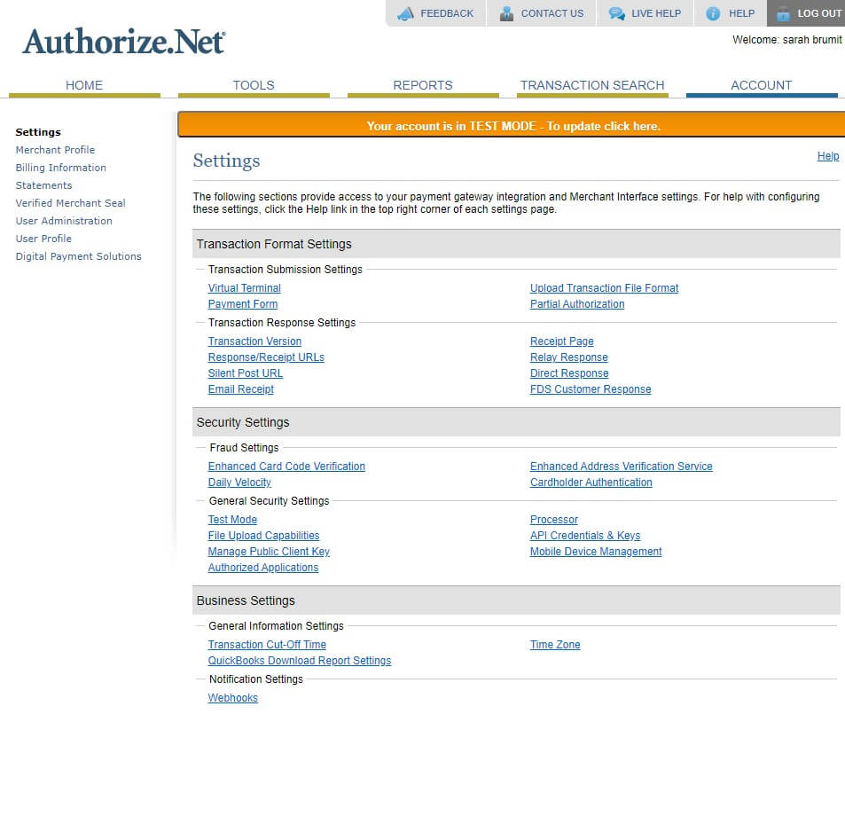This screenshot has width=845, height=816.
Task: Click Upload Transaction File Format link
Action: 604,287
